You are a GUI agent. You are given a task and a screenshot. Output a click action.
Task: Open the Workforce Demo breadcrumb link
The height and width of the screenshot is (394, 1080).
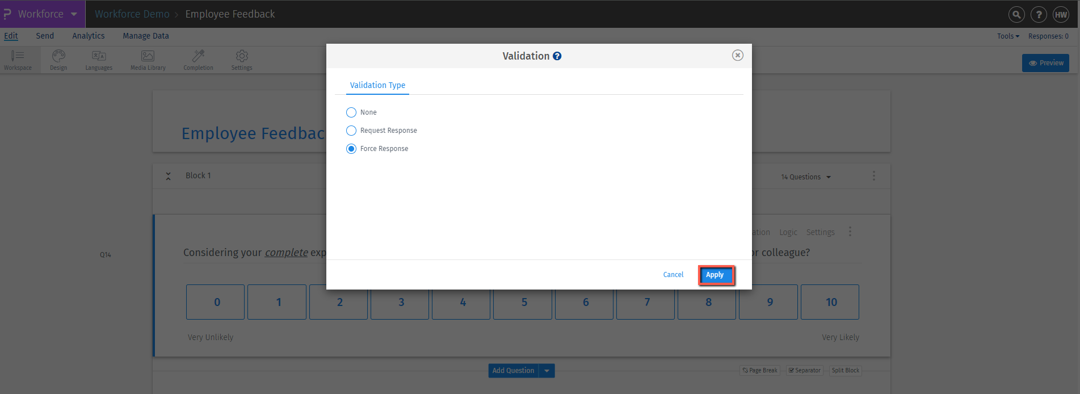click(x=132, y=14)
